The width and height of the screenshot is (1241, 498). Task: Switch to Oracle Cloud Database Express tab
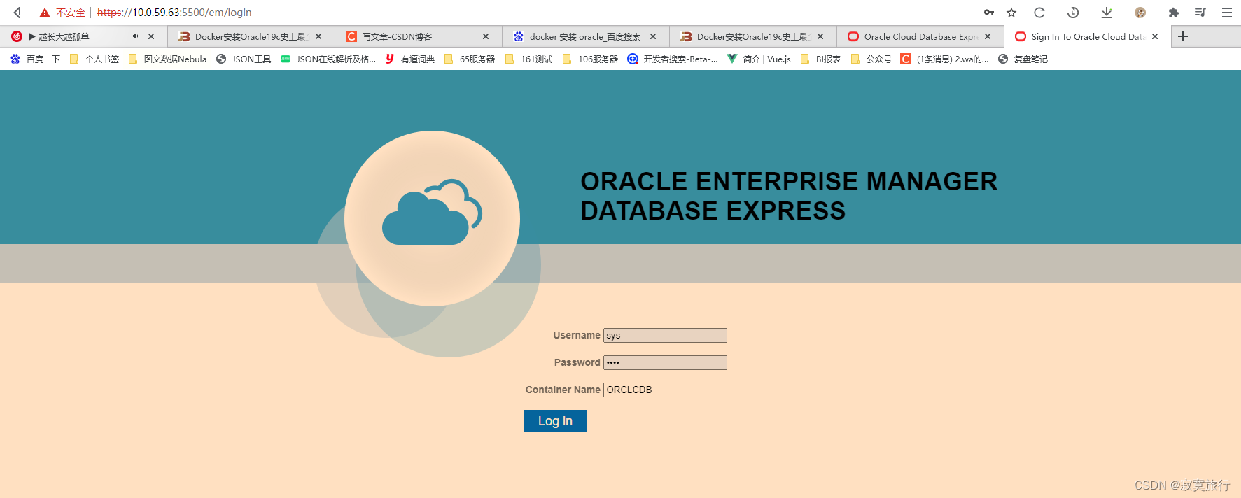(920, 36)
